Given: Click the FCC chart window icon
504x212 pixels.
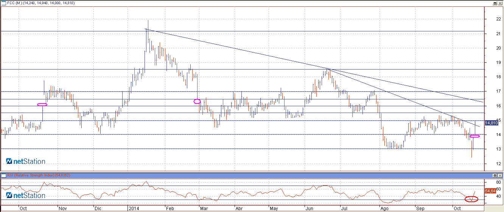Looking at the screenshot, I should (x=3, y=3).
